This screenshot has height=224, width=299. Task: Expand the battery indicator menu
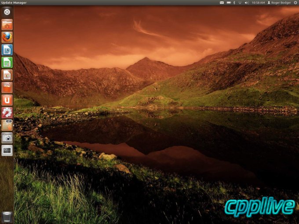[x=229, y=3]
